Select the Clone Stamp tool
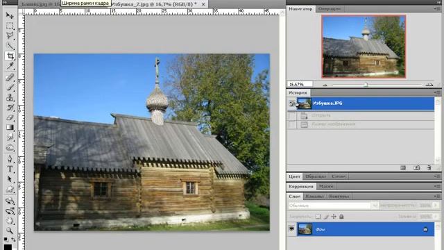The height and width of the screenshot is (250, 444). (x=10, y=97)
